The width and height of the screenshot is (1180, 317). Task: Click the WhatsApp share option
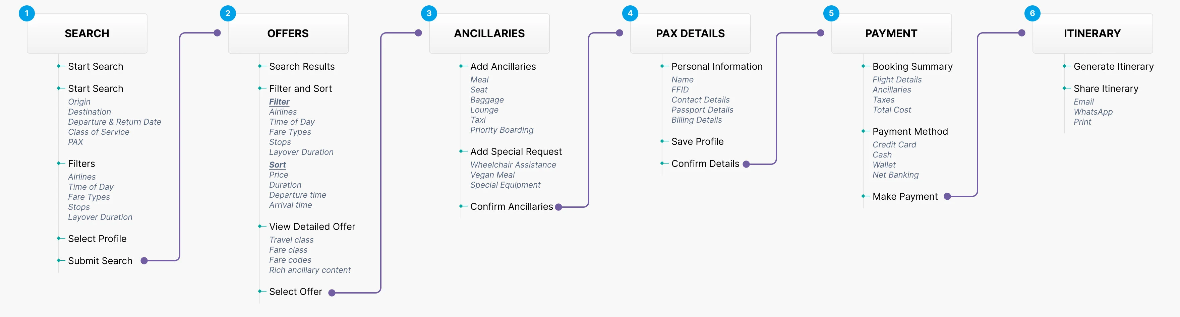point(1093,112)
